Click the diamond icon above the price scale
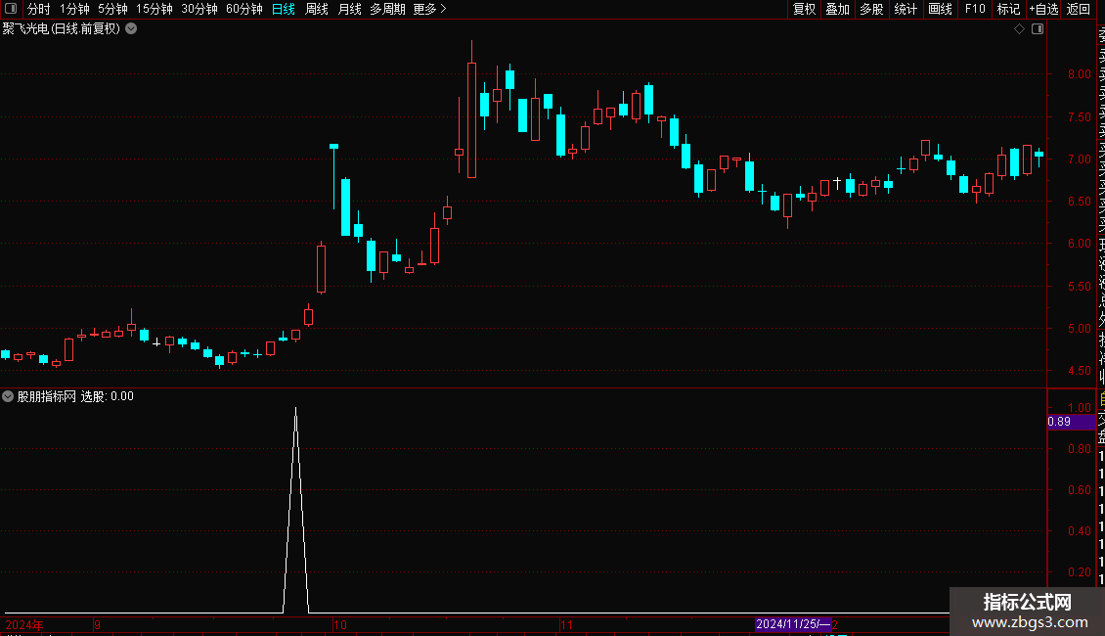The width and height of the screenshot is (1105, 636). pos(1019,29)
